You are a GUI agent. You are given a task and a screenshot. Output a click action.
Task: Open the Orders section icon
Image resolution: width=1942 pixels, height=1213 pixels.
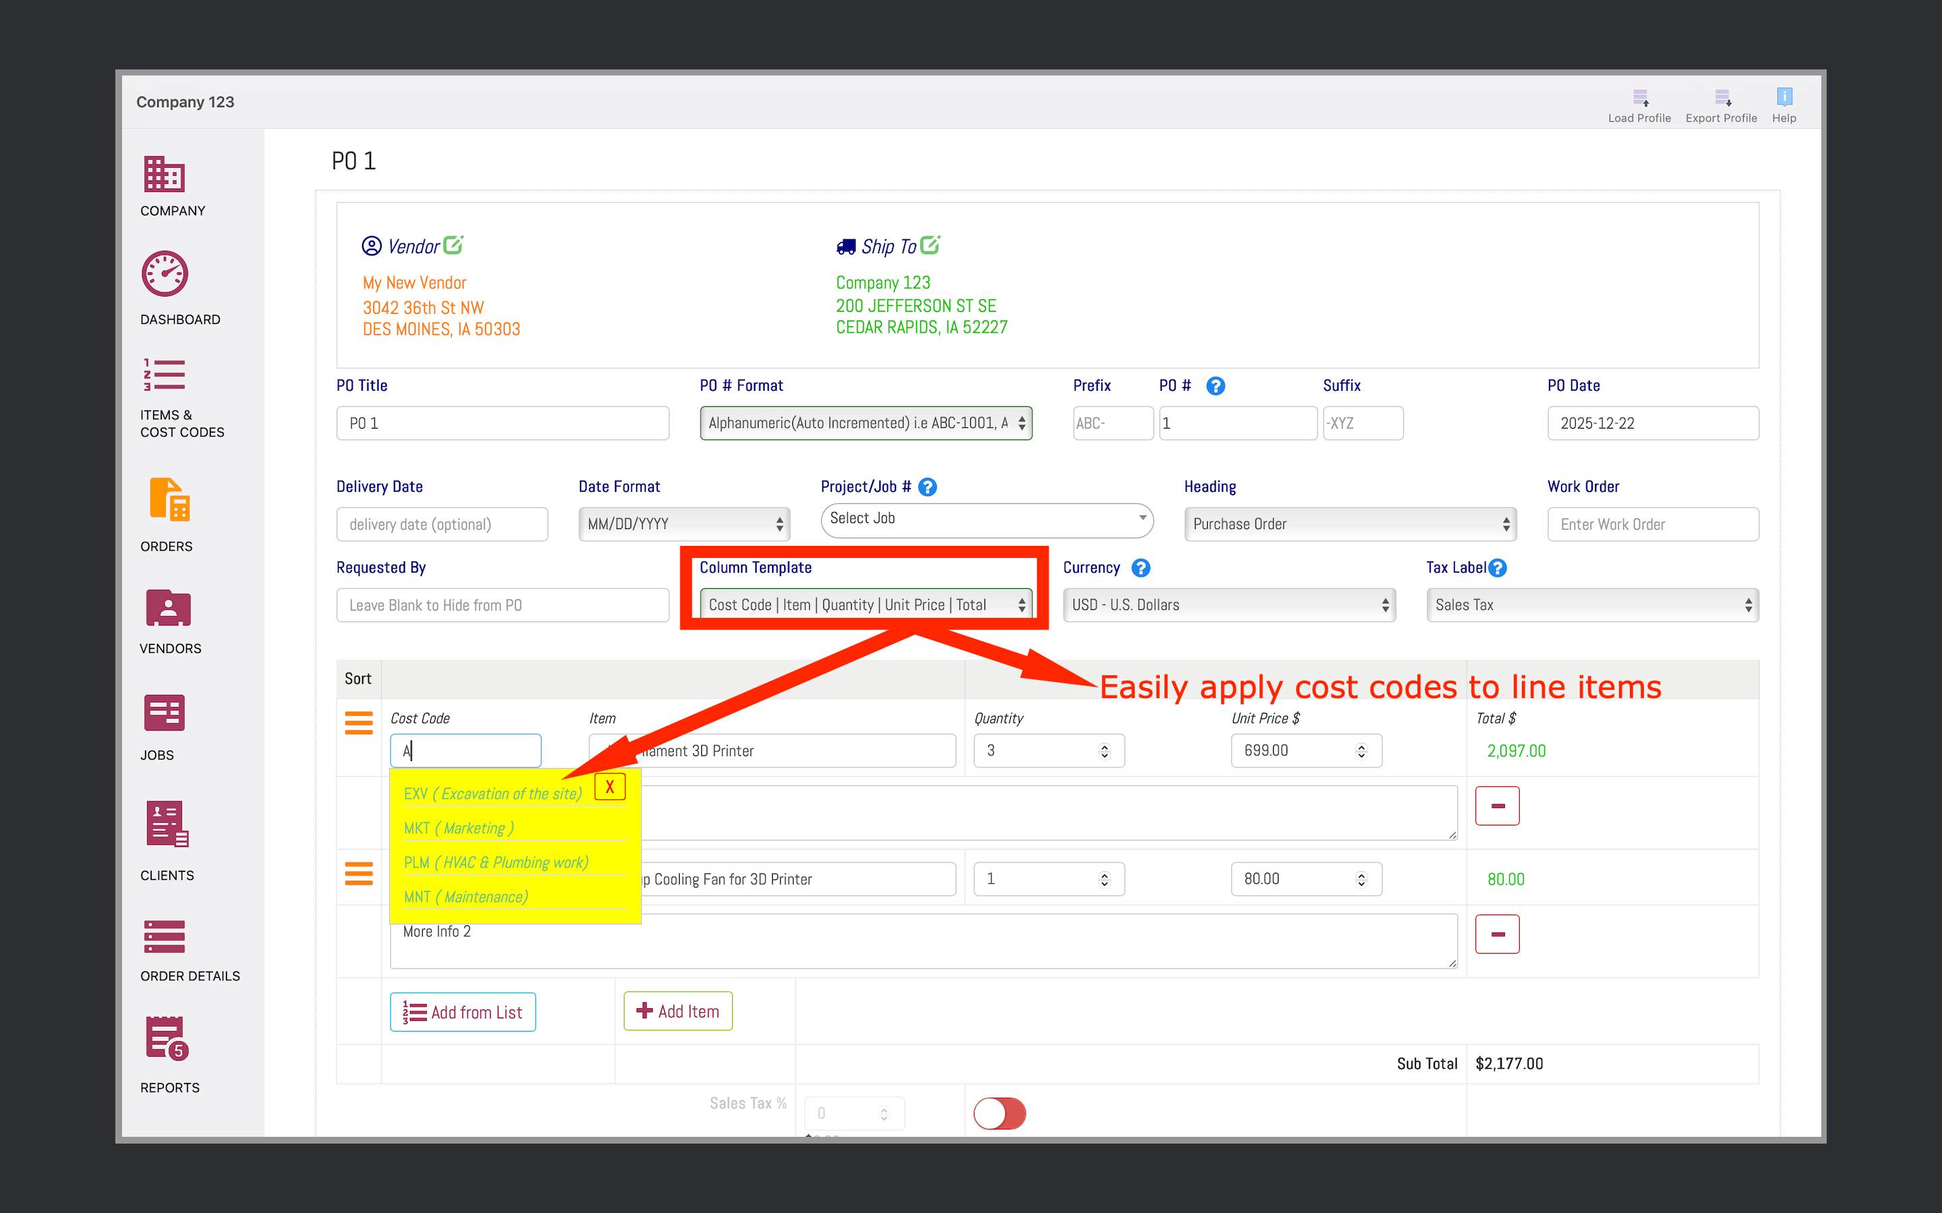[169, 500]
